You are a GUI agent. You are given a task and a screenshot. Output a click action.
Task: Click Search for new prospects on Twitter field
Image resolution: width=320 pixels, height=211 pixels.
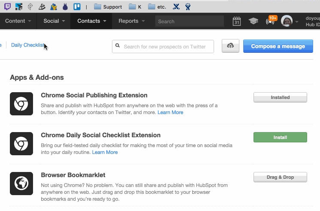[x=163, y=46]
